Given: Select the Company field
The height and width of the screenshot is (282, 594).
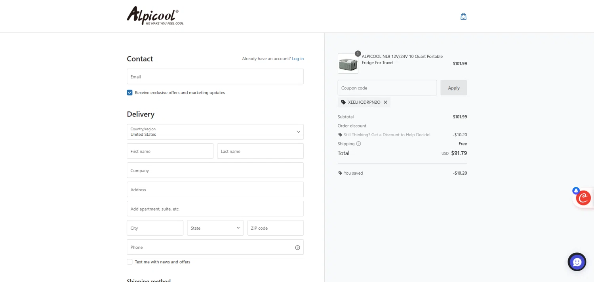Looking at the screenshot, I should coord(215,170).
